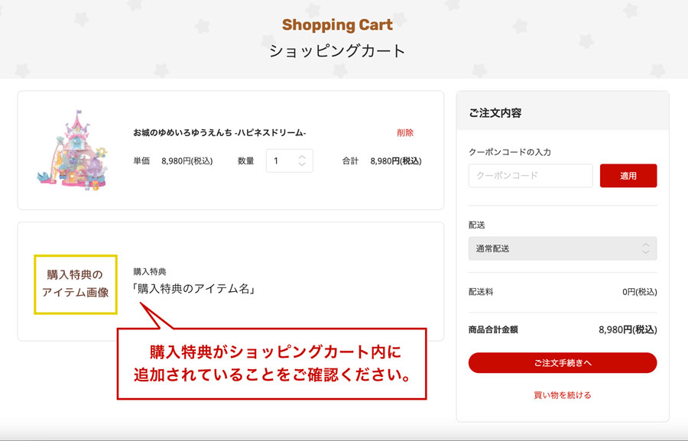
Task: Select the product name お城のゆめいろゆうえんち
Action: click(219, 132)
